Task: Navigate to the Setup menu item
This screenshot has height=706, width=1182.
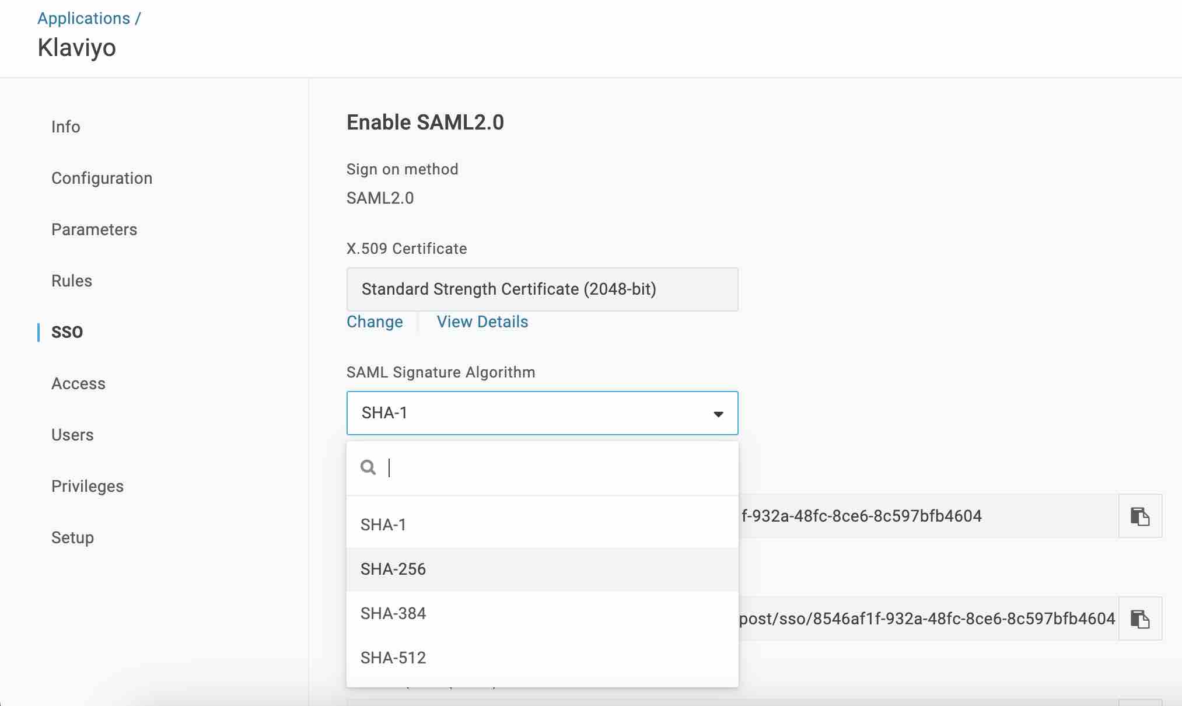Action: point(72,537)
